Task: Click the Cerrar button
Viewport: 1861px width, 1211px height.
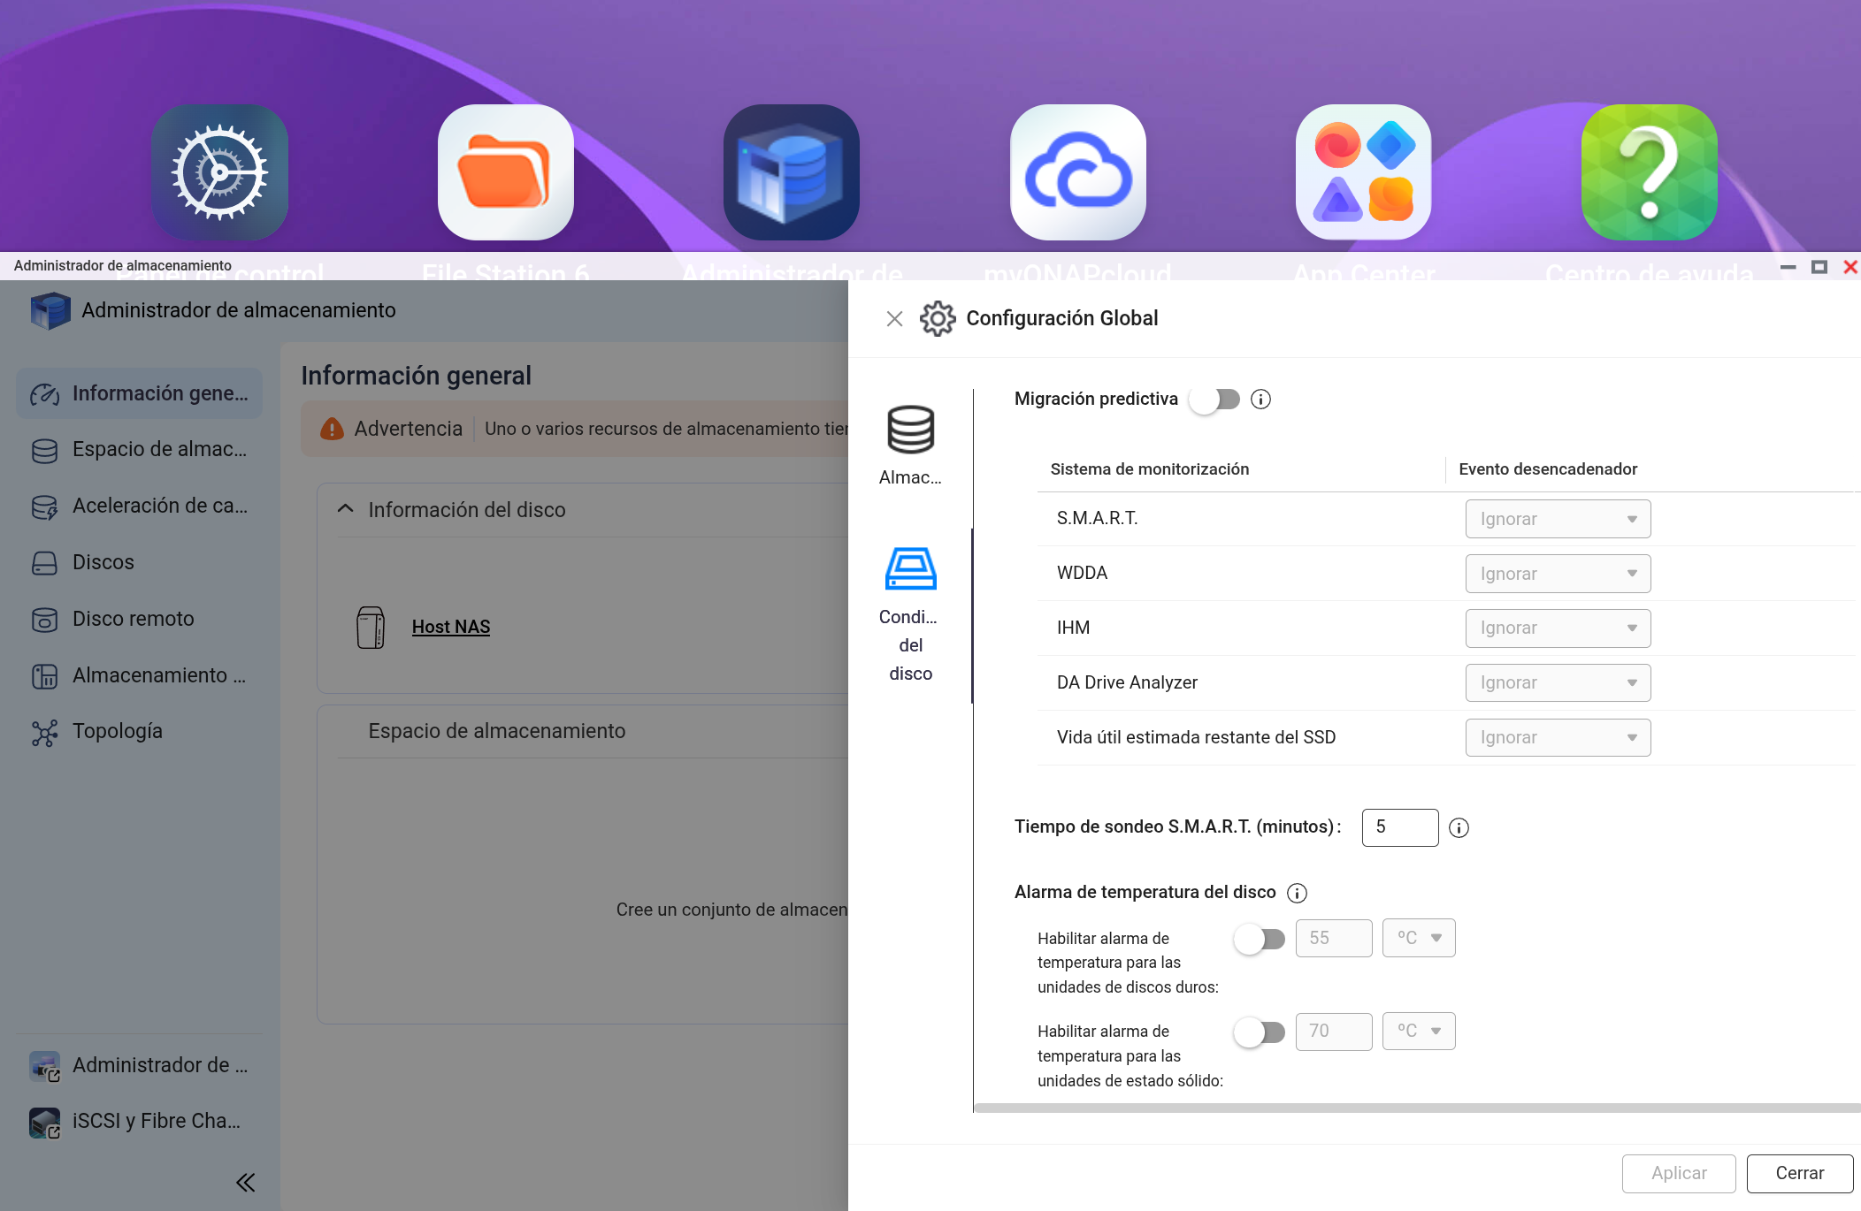Action: [x=1799, y=1173]
